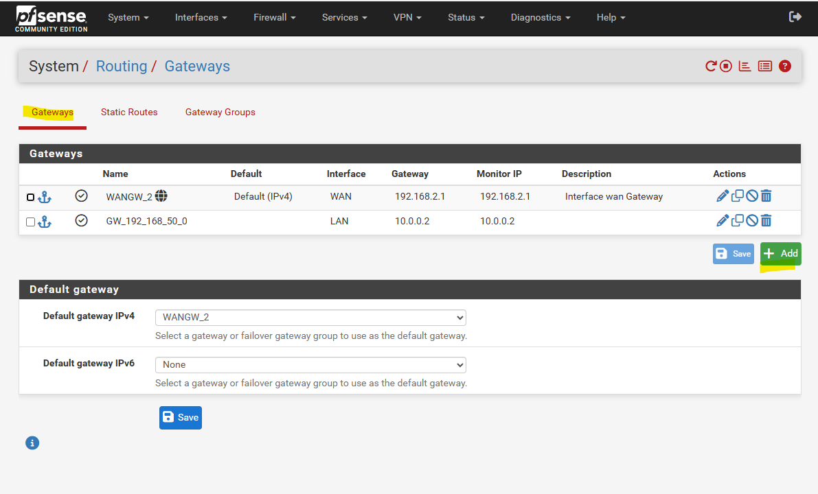The width and height of the screenshot is (818, 494).
Task: Click the GW_192_168_50_0 gateway name
Action: coord(146,222)
